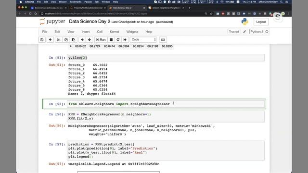308x173 pixels.
Task: Click into the KNeighborsRegressor fit cell
Action: tap(166, 116)
